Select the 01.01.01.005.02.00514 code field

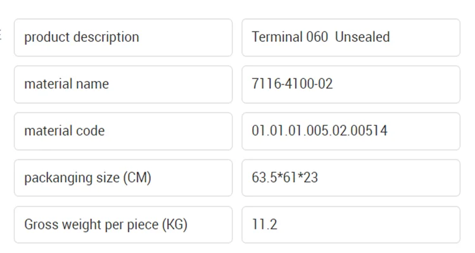coord(350,131)
